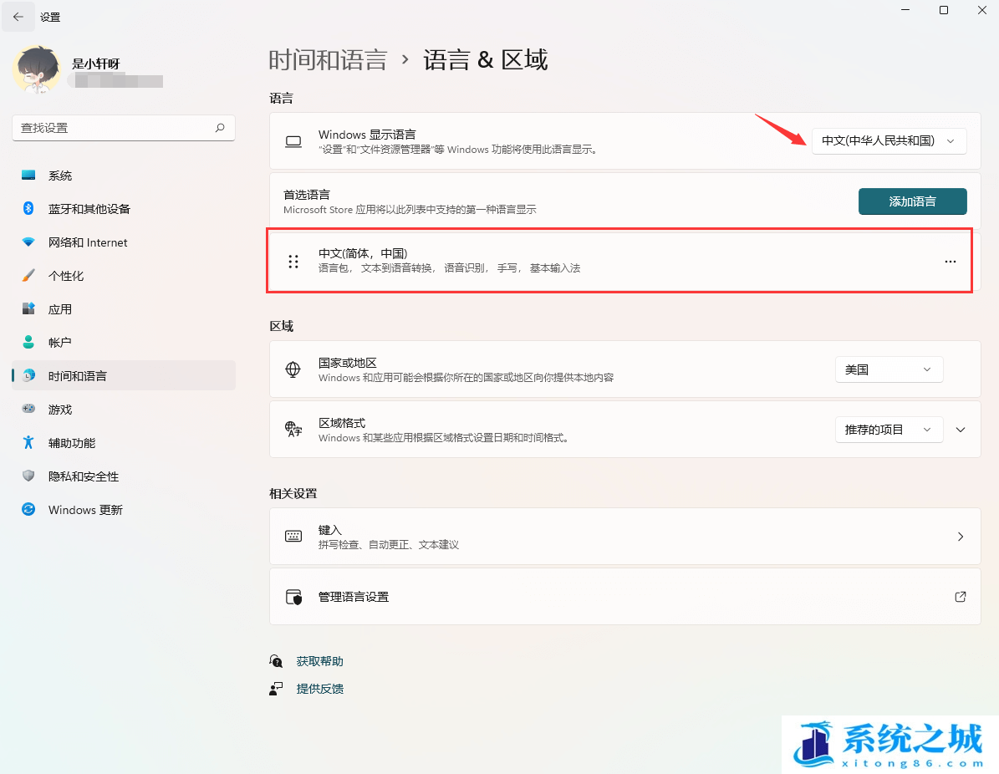
Task: Open 系统 settings from sidebar
Action: click(60, 175)
